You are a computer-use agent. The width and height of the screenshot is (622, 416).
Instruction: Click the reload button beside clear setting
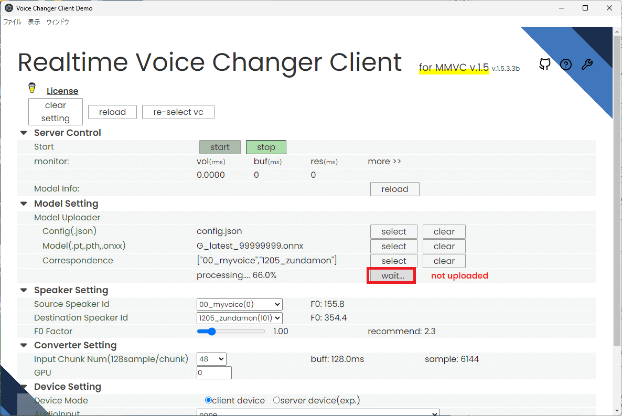click(112, 112)
